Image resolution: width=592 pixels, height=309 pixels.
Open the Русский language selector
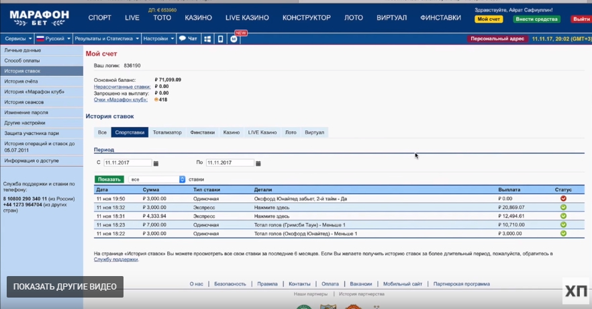(x=53, y=38)
